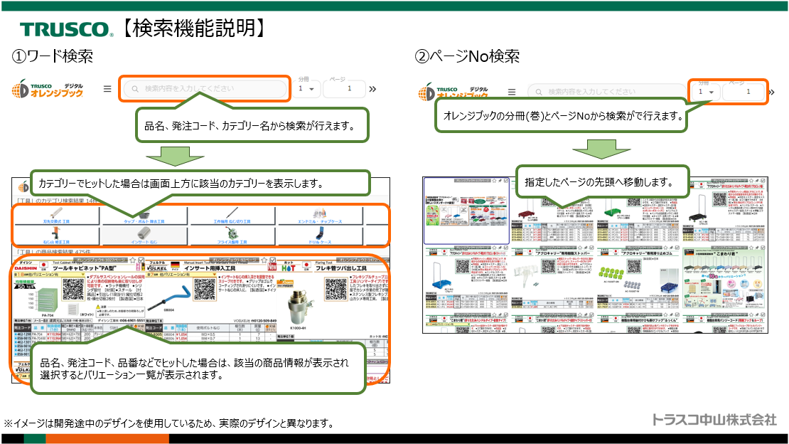Tick checkbox on blue-bordered first catalog thumbnail

[505, 181]
